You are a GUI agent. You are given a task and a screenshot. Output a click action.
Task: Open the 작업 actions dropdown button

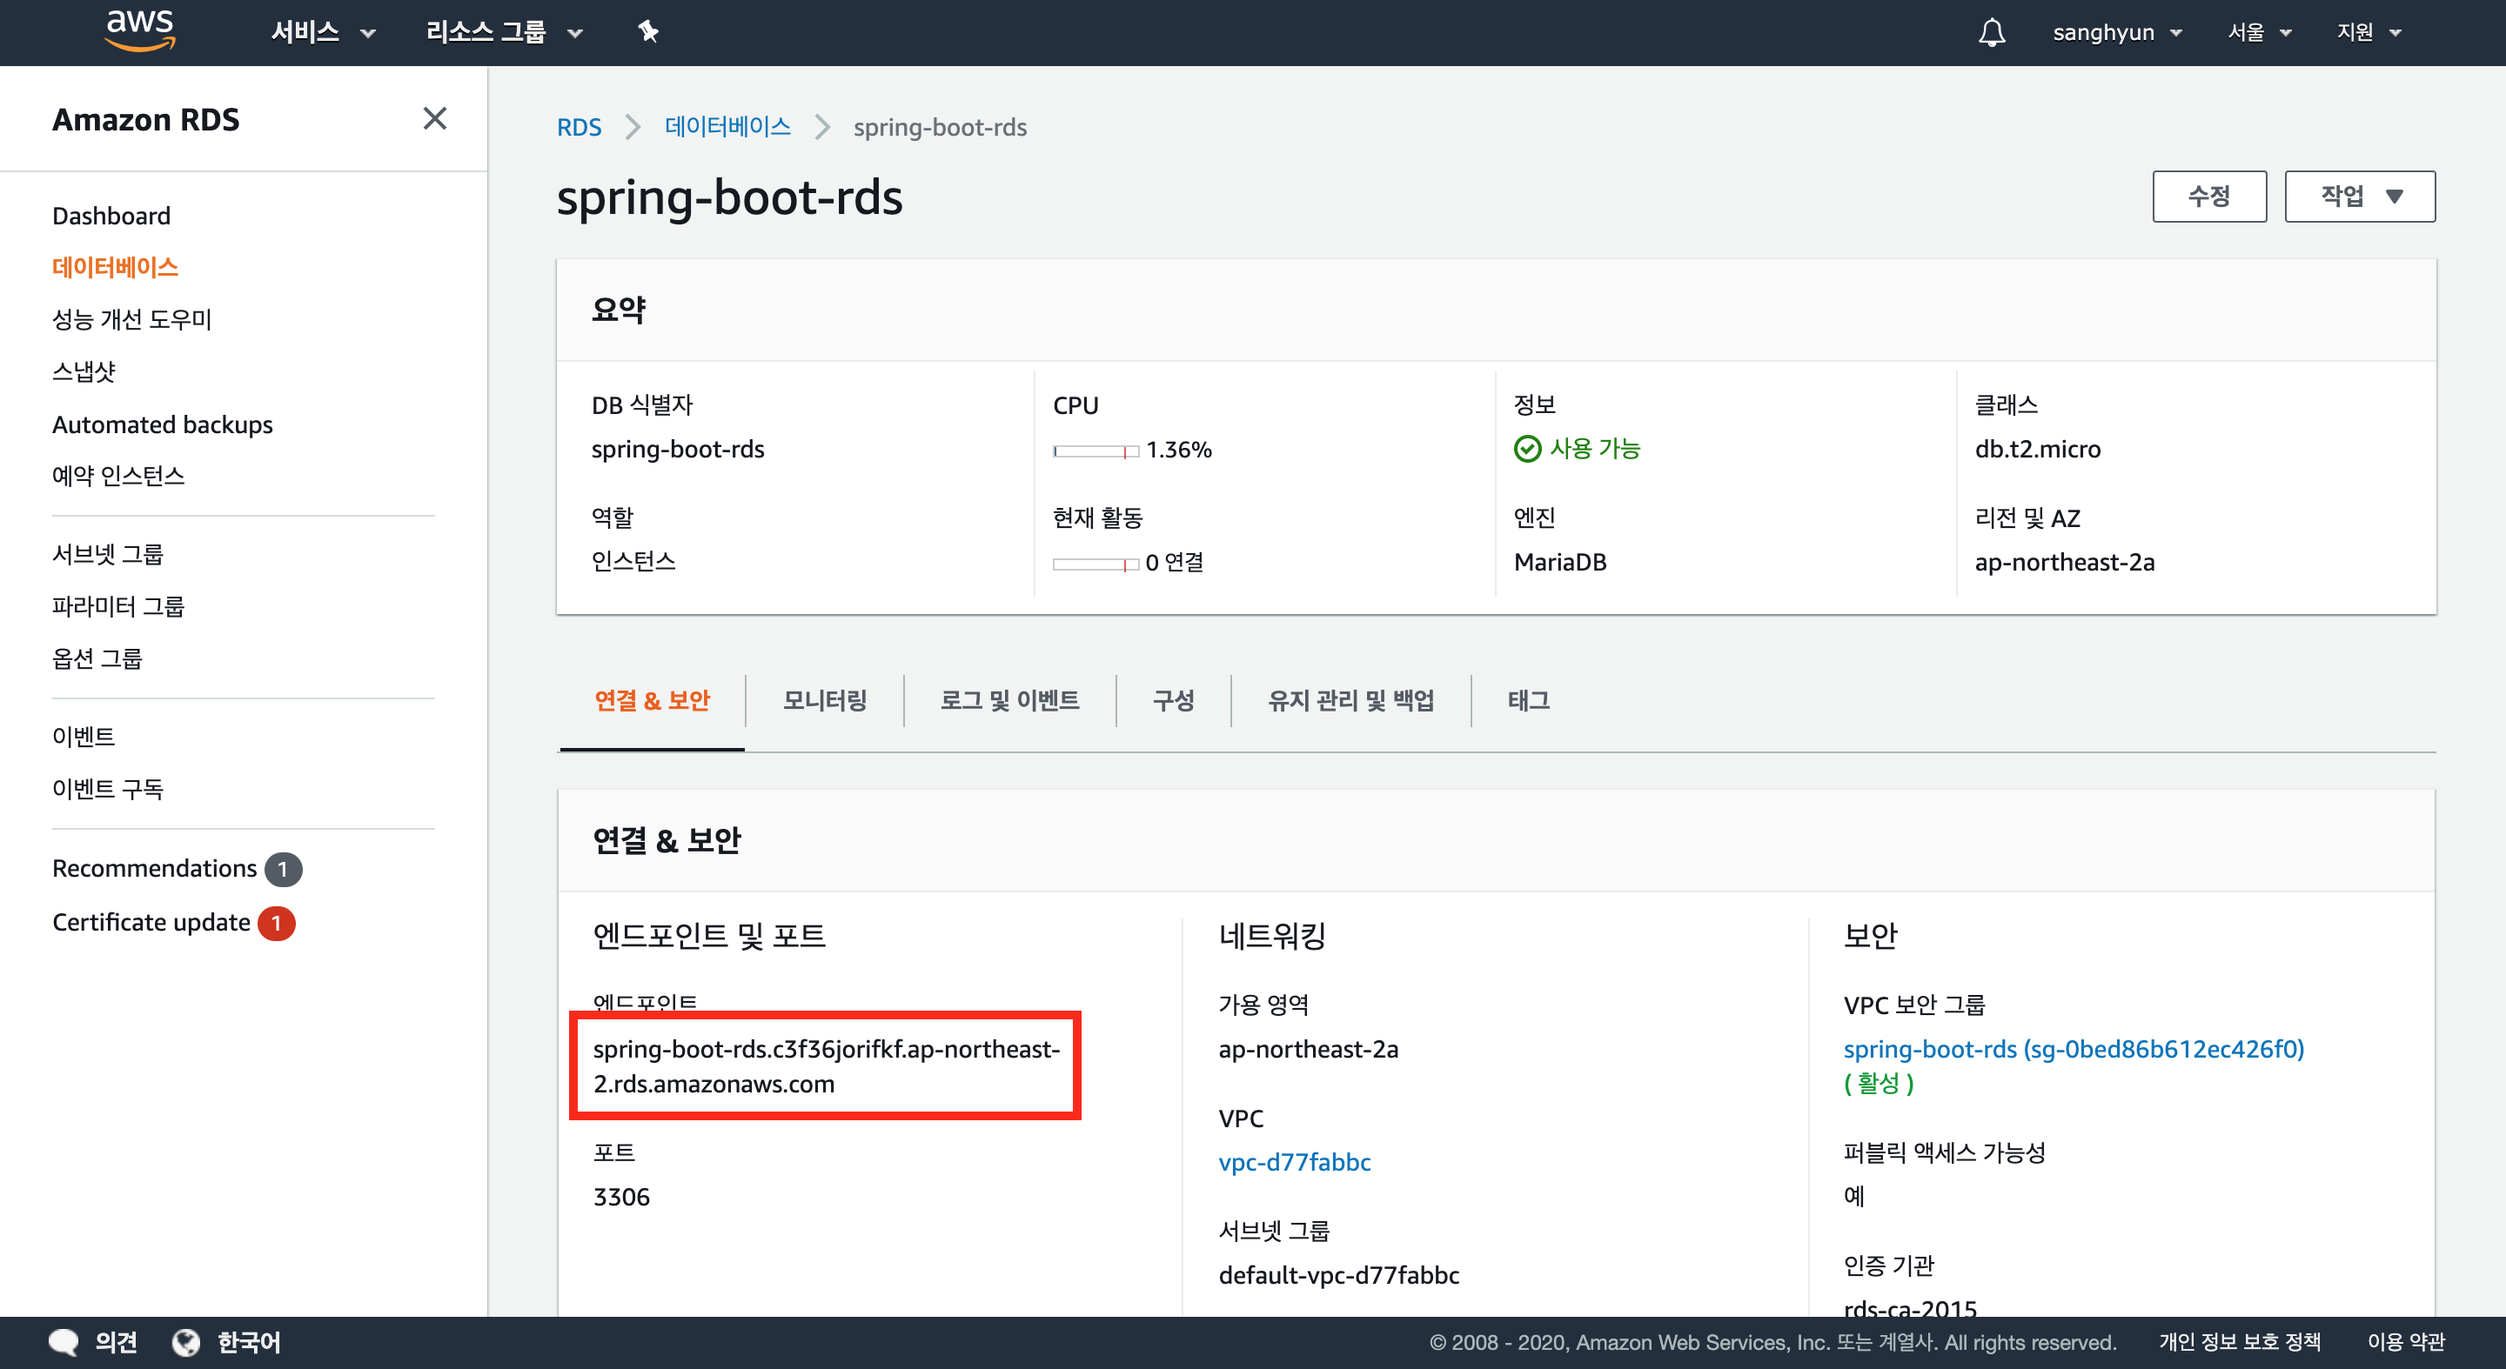[2359, 197]
